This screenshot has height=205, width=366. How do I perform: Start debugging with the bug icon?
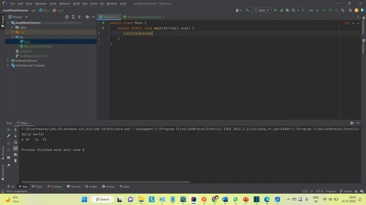tap(281, 10)
